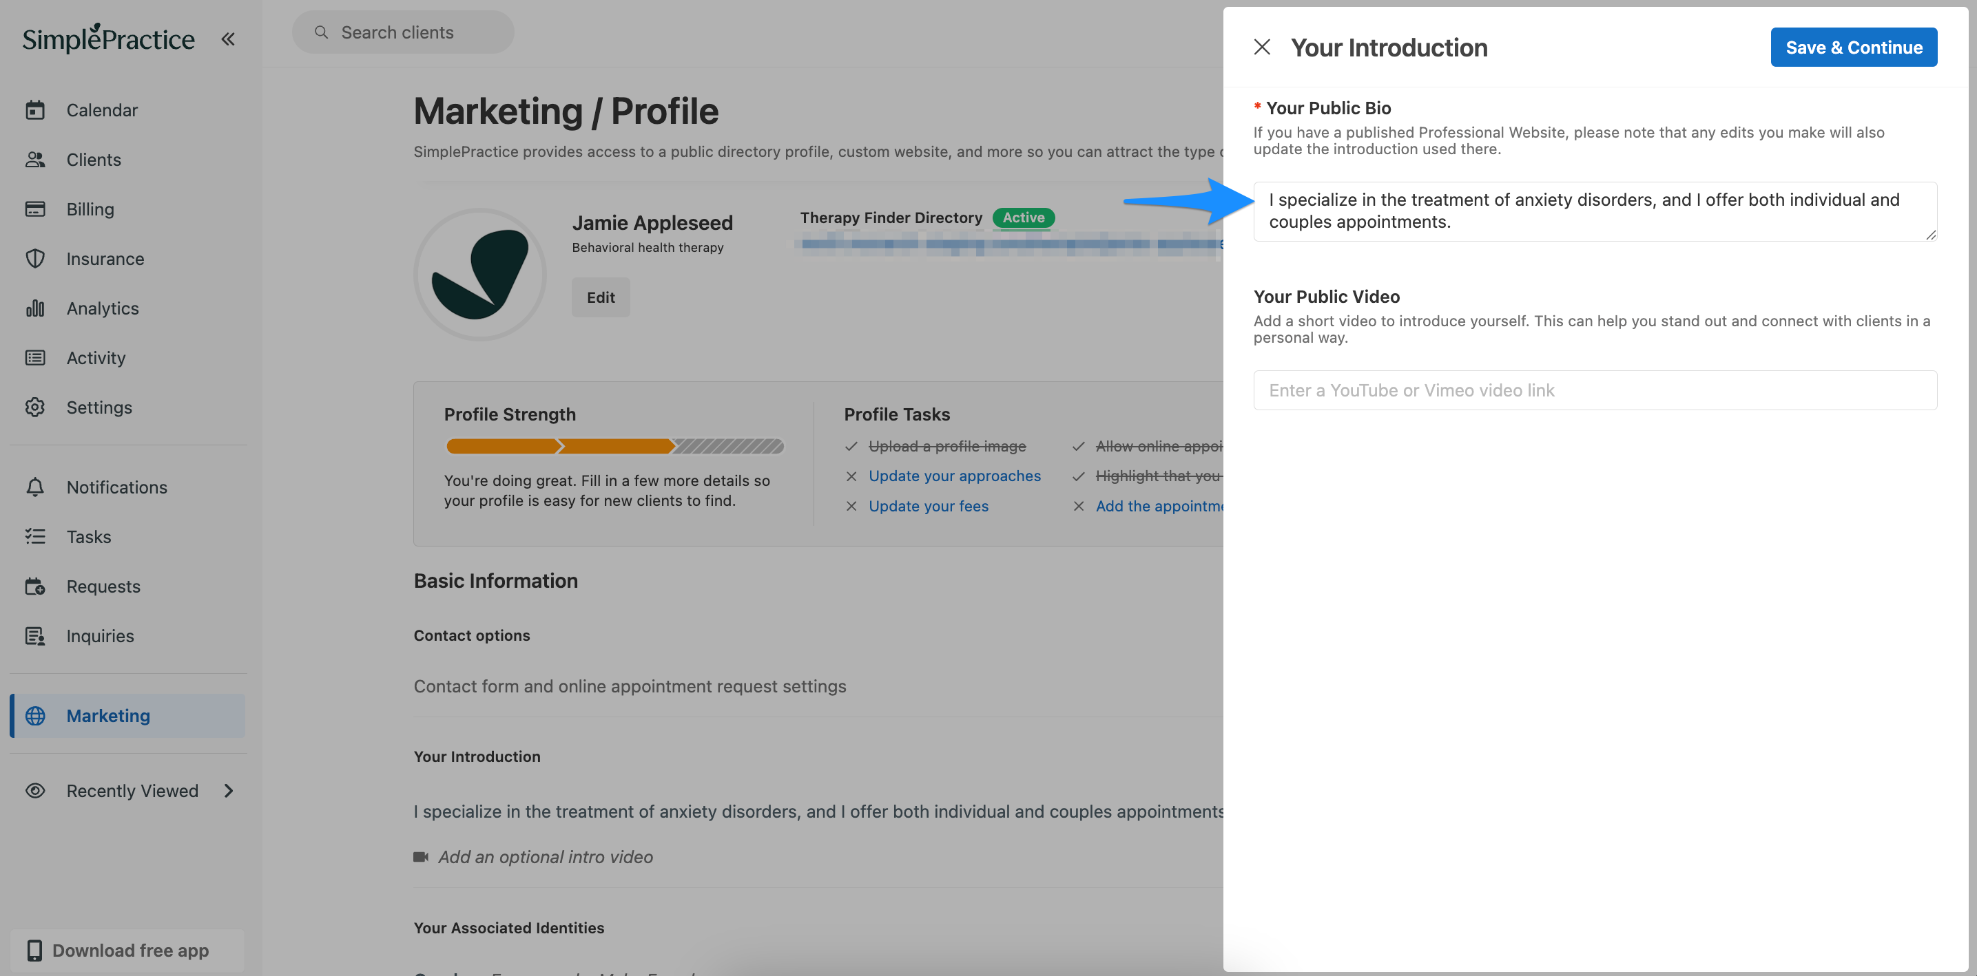Click the phone icon in Download free app

pos(34,950)
